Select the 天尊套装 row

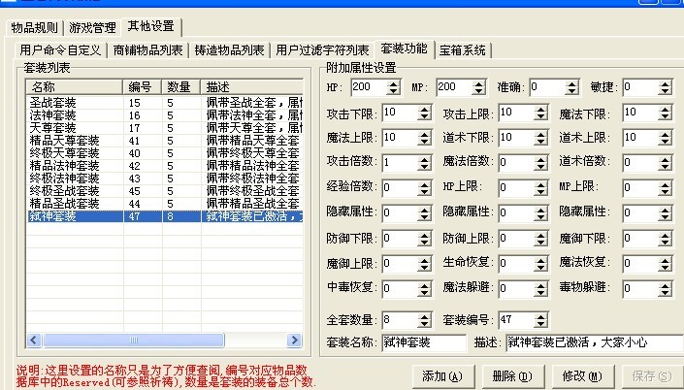[x=165, y=128]
